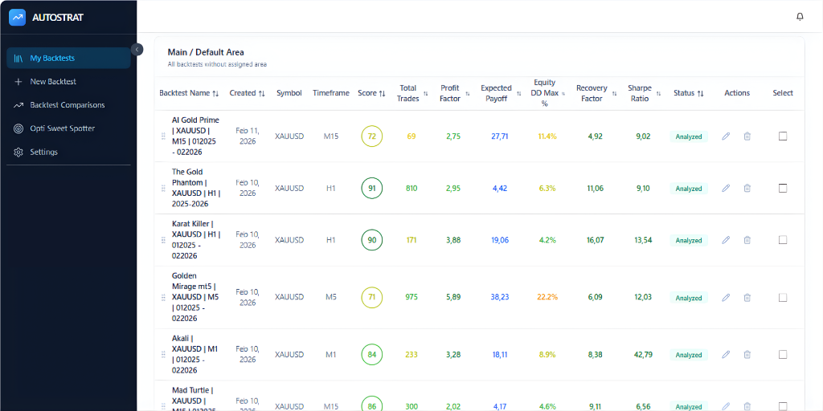Click score circle 91
The width and height of the screenshot is (823, 411).
[372, 188]
